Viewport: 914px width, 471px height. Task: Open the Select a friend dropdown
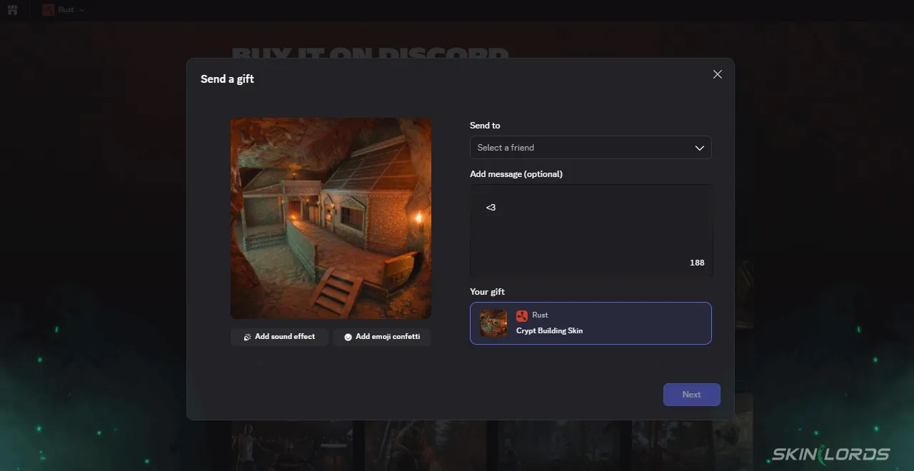591,148
